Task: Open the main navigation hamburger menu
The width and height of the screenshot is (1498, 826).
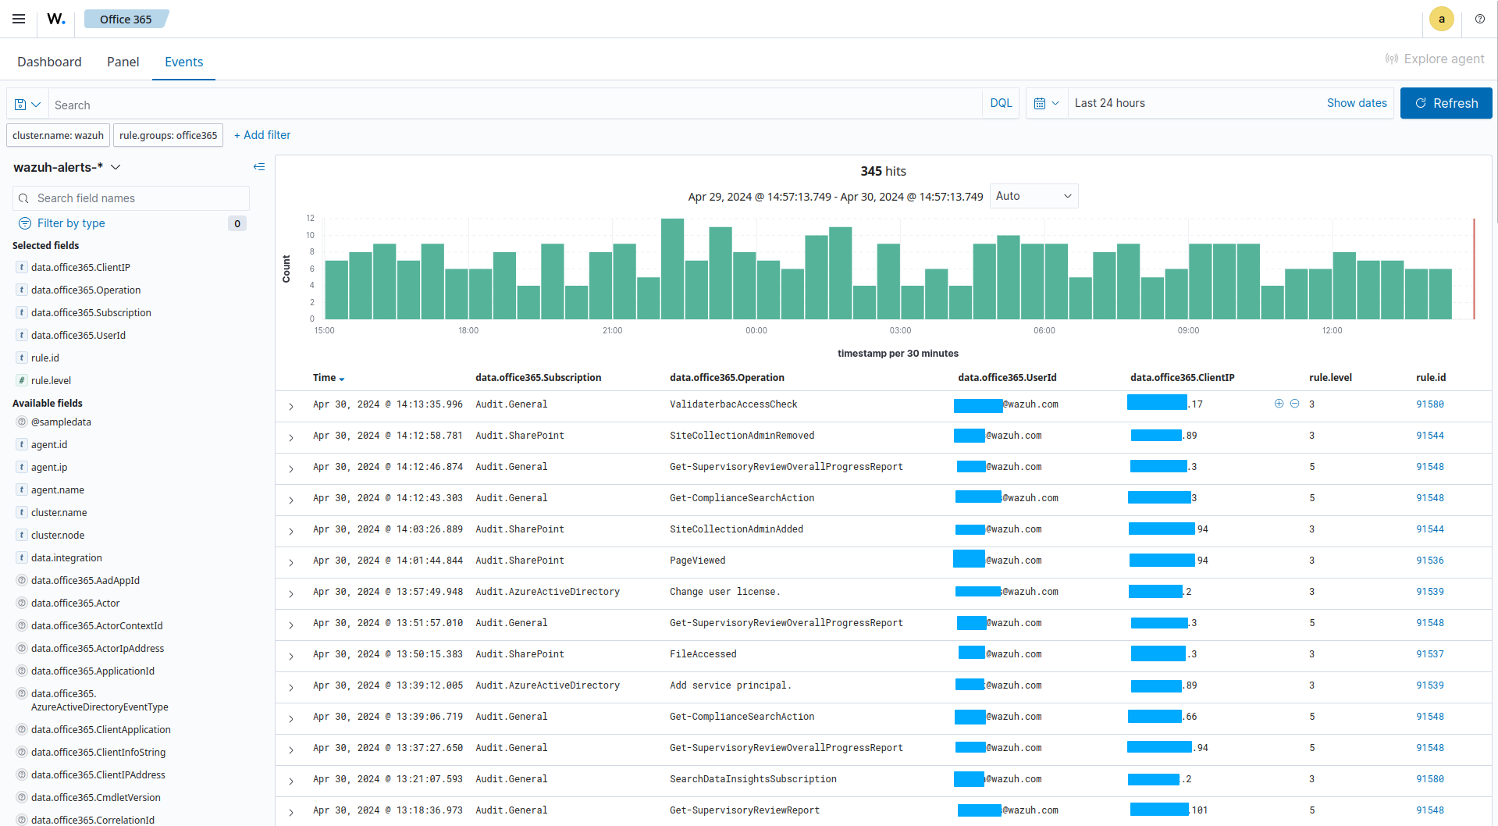Action: 18,19
